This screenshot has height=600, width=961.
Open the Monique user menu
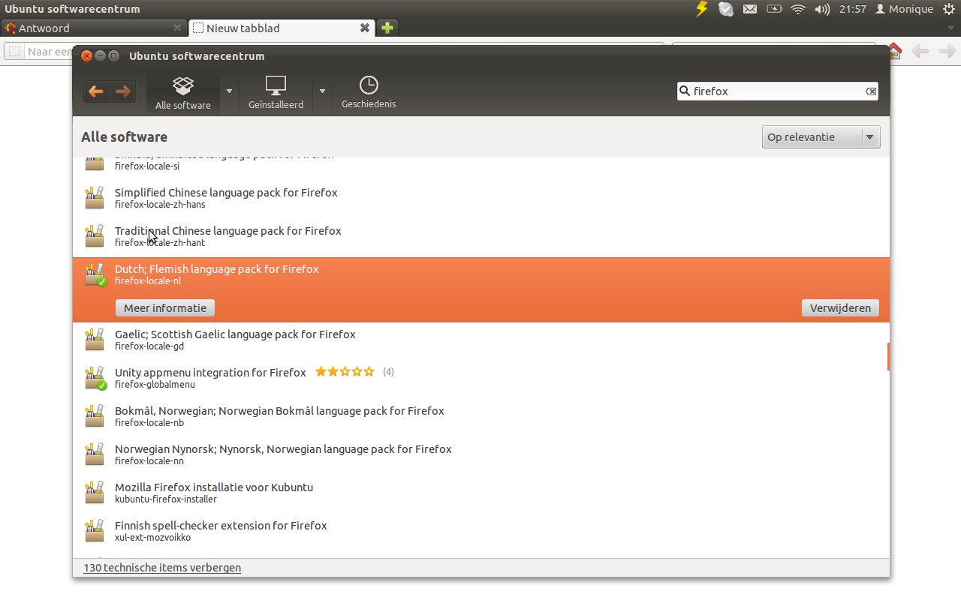(x=904, y=9)
